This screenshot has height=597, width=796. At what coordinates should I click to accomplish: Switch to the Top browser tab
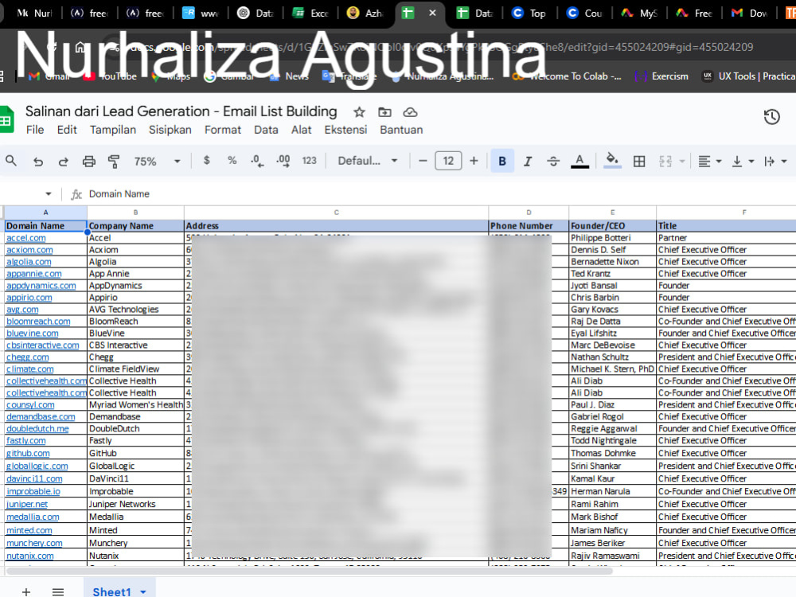[x=530, y=14]
